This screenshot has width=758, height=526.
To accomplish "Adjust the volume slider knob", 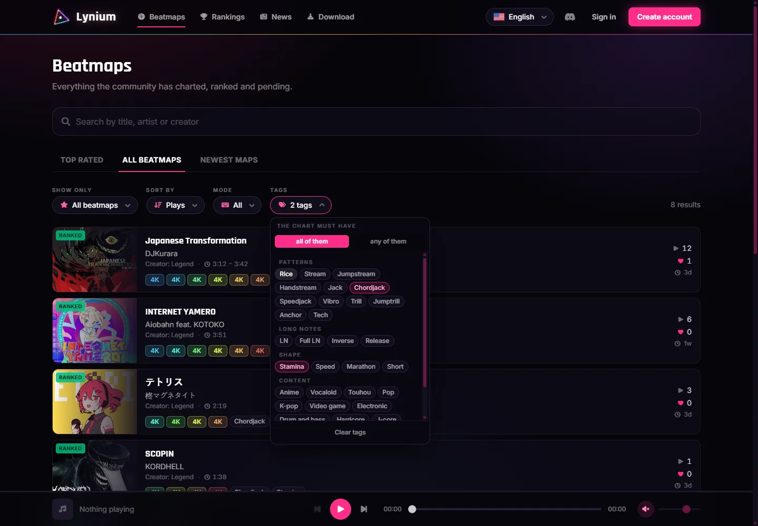I will coord(686,509).
